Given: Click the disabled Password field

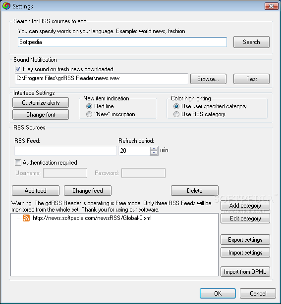Looking at the screenshot, I should (x=143, y=173).
